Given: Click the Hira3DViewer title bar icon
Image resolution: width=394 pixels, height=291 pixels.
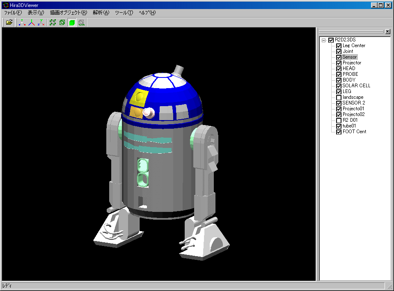Looking at the screenshot, I should [5, 5].
